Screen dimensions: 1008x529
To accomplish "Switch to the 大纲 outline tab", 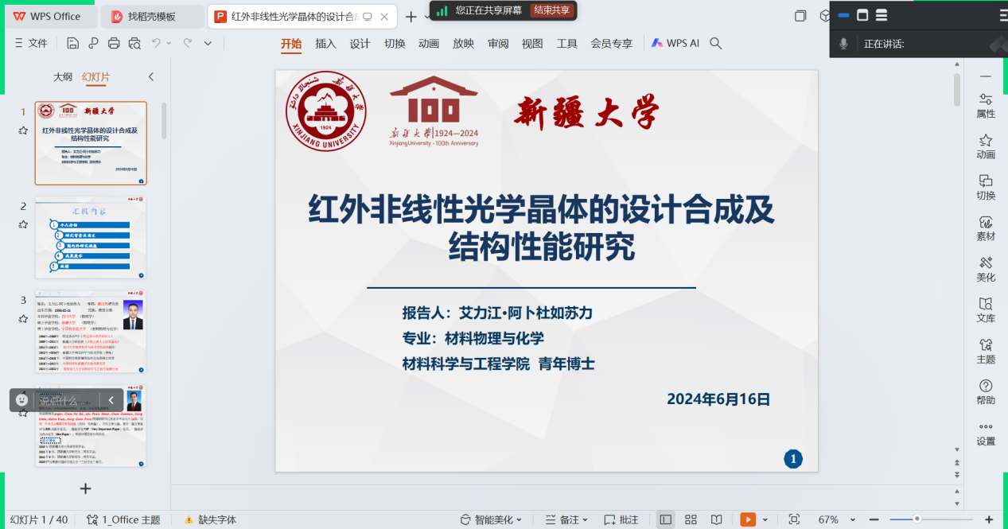I will pos(63,77).
